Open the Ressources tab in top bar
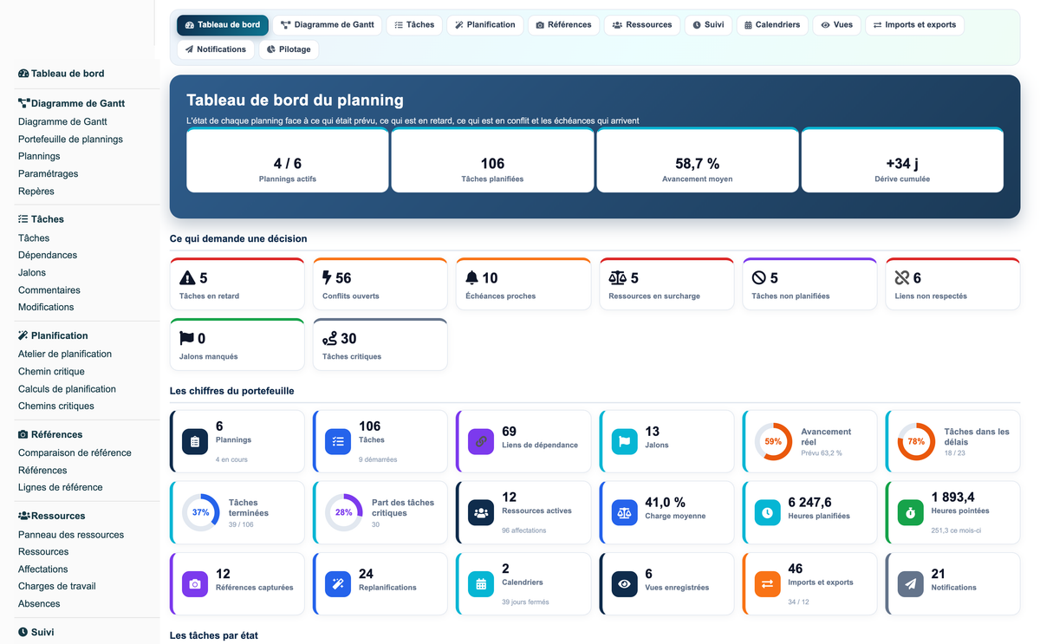Viewport: 1040px width, 644px height. [x=642, y=25]
